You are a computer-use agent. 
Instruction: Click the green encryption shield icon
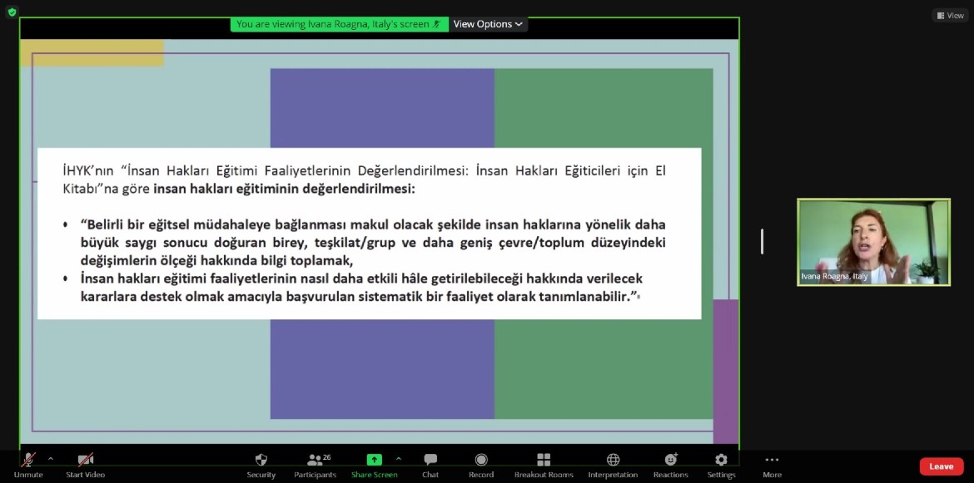12,12
